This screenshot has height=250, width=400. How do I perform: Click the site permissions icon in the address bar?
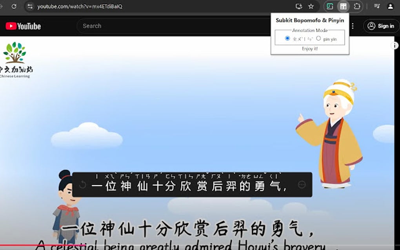pos(31,6)
